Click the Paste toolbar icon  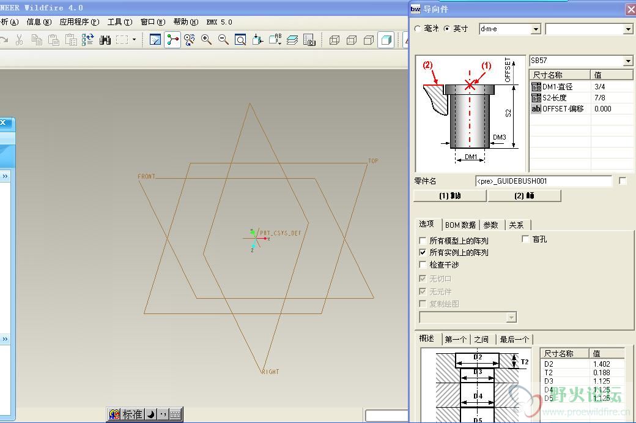(x=54, y=39)
